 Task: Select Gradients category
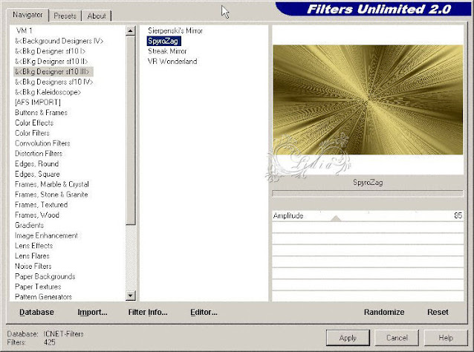point(29,225)
